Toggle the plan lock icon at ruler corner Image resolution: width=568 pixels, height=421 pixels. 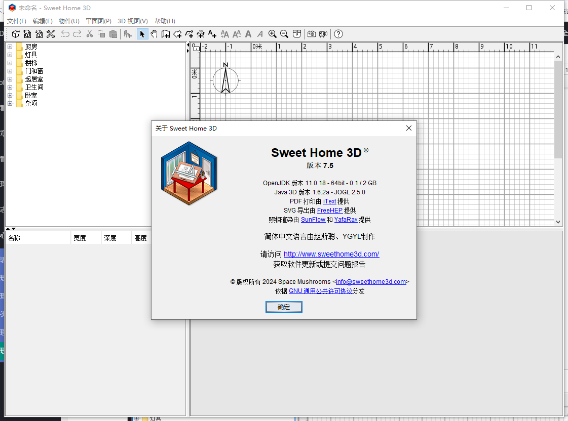[x=196, y=48]
